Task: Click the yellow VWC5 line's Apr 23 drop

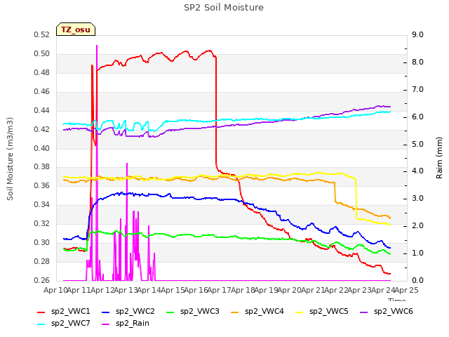Action: (x=356, y=199)
